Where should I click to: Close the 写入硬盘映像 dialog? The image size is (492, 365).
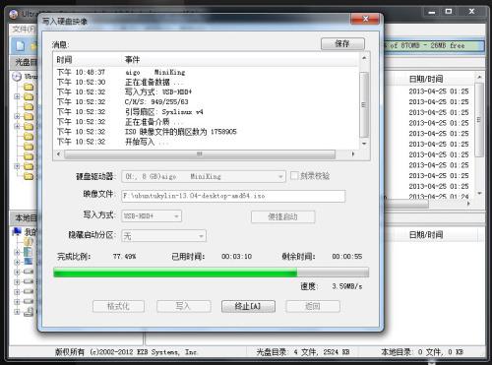tap(365, 19)
